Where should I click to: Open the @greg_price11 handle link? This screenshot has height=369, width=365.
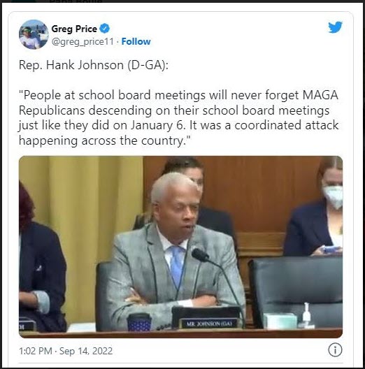[x=83, y=42]
